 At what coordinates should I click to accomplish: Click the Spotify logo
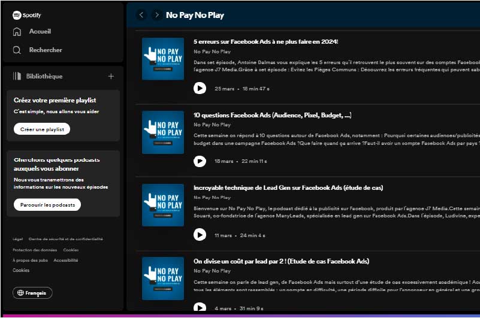pos(26,15)
